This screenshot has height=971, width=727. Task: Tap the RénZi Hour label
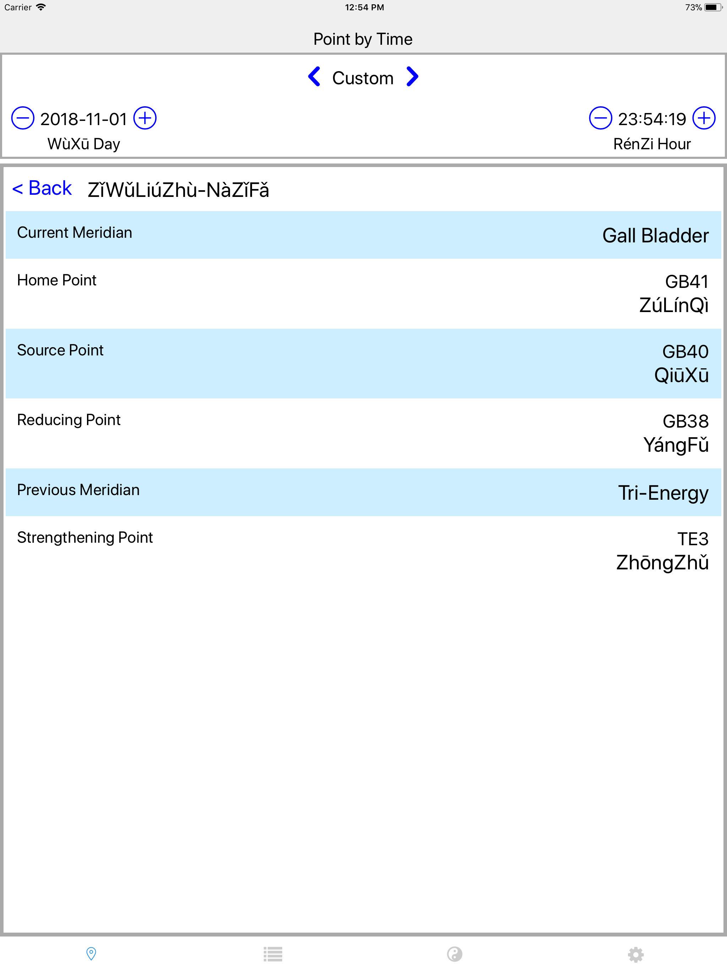652,144
